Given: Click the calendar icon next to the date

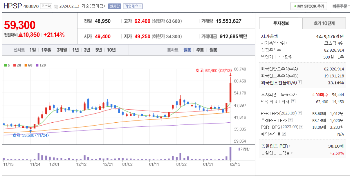Looking at the screenshot, I should pyautogui.click(x=56, y=6).
